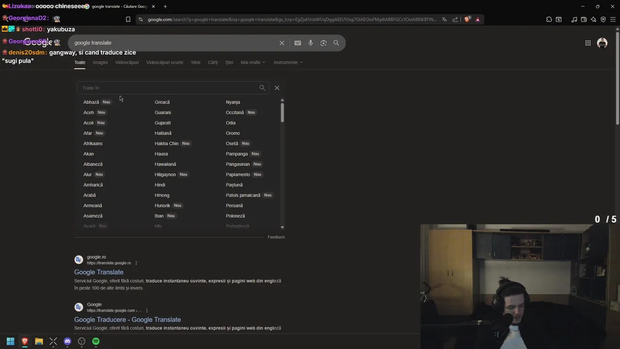Screen dimensions: 620x349
Task: Open the Brave Wallet icon
Action: [x=584, y=19]
